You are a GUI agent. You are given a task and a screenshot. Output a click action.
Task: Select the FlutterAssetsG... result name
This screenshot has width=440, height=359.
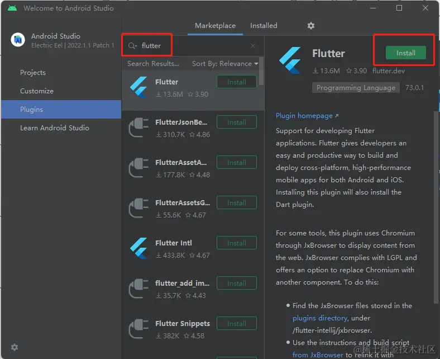pos(183,202)
